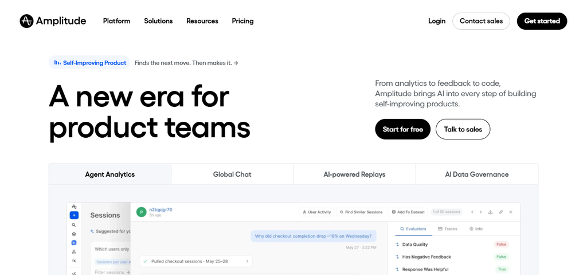Click the green checkmark on Pulled checkout sessions
The width and height of the screenshot is (587, 275).
146,262
